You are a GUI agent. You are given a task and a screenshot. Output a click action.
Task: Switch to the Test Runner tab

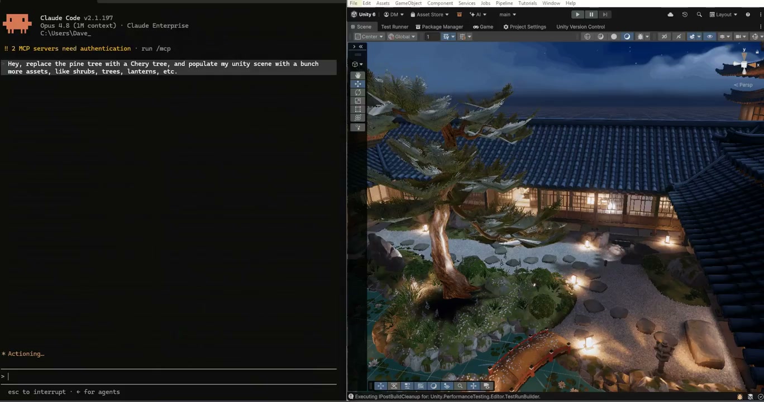(394, 27)
